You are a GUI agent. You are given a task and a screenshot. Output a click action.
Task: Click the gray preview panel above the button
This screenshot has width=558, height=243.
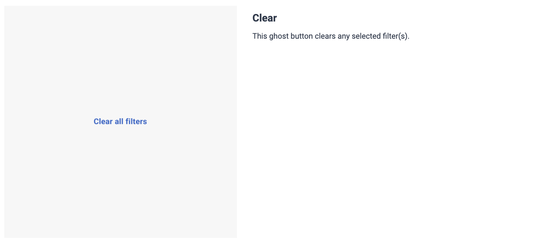click(120, 61)
